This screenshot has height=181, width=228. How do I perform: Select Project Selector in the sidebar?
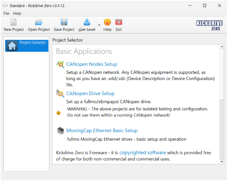(27, 45)
